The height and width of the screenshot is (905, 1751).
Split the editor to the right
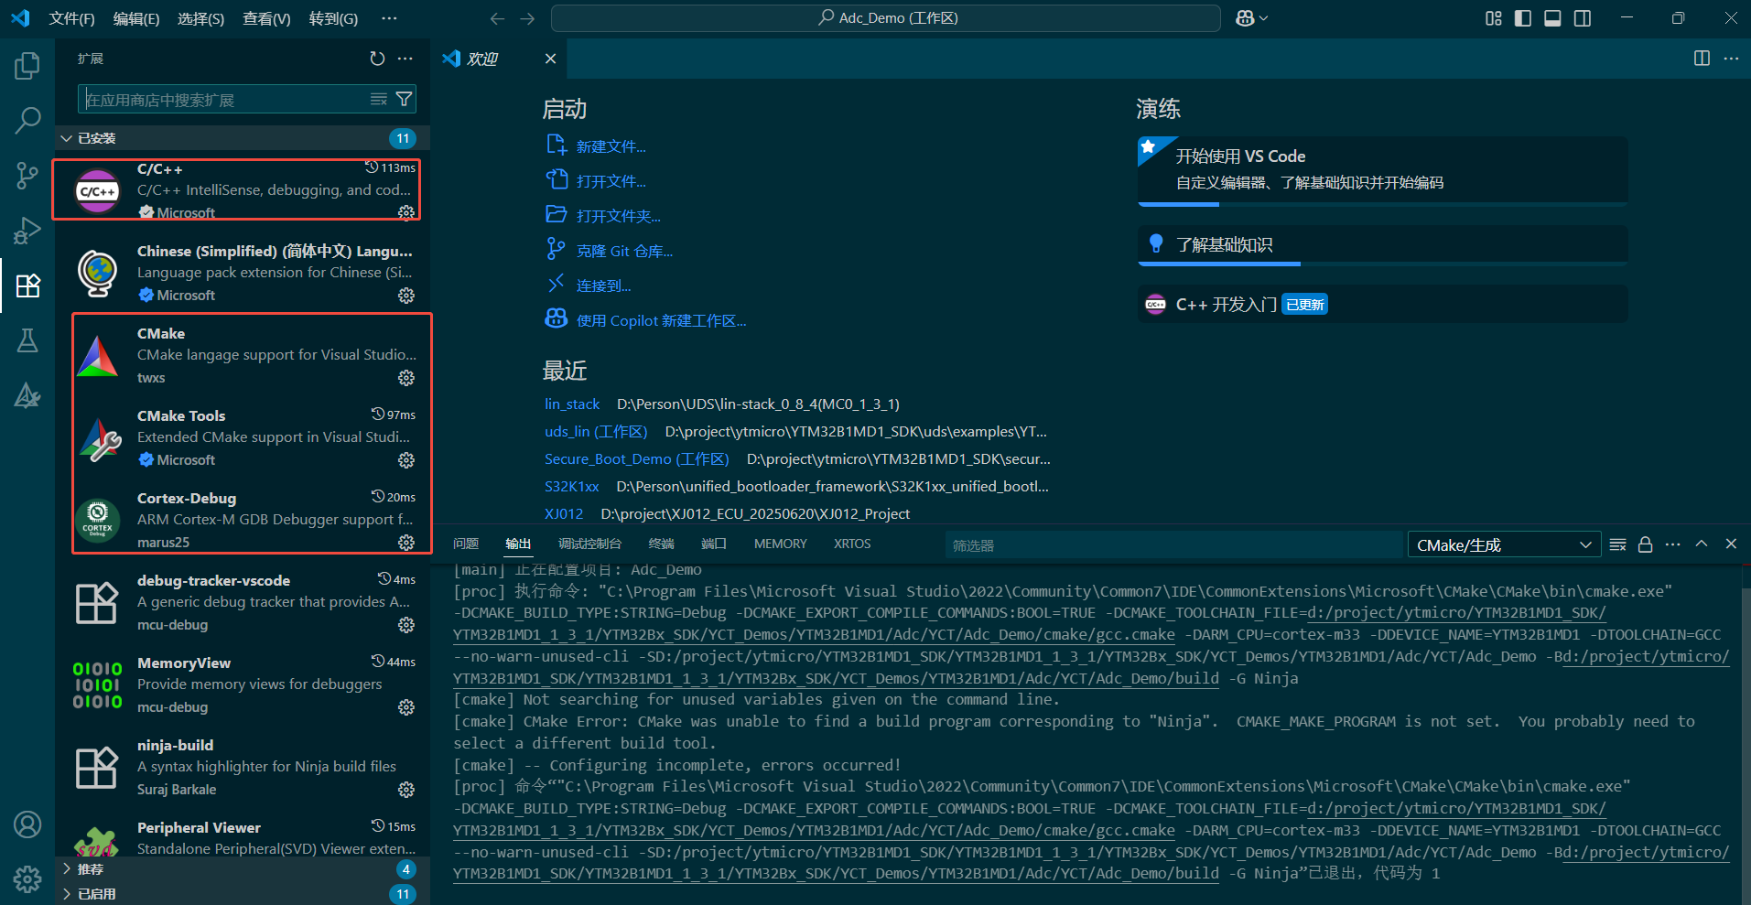click(1702, 59)
